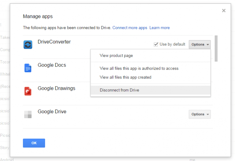Select View all files this app is authorized to access
Screen dimensions: 235x161
tap(150, 69)
